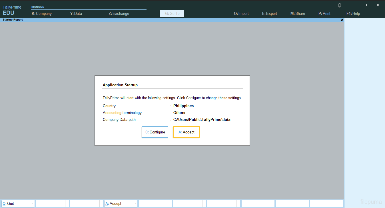Click the notification bell icon
The height and width of the screenshot is (208, 385).
coord(340,5)
